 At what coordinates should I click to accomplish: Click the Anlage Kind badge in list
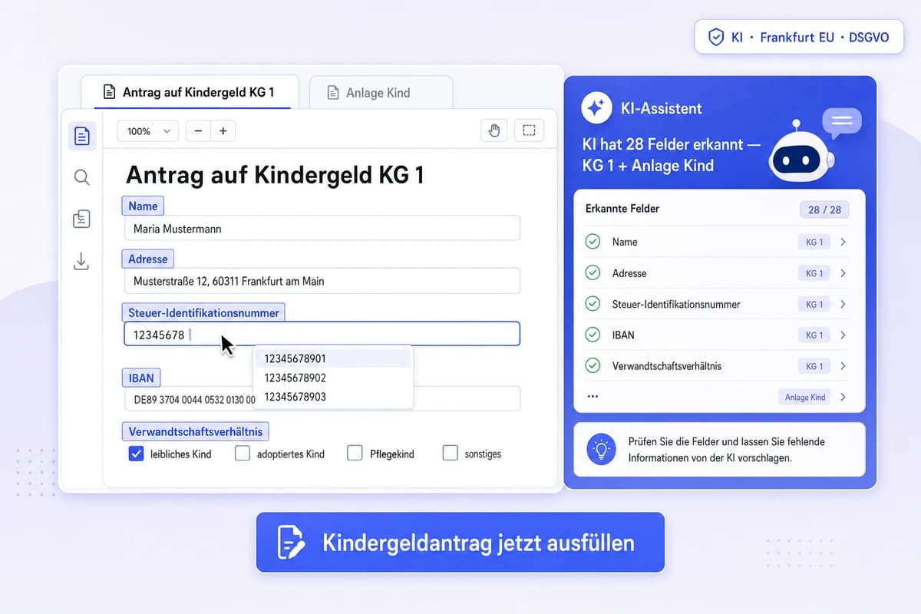pyautogui.click(x=804, y=398)
